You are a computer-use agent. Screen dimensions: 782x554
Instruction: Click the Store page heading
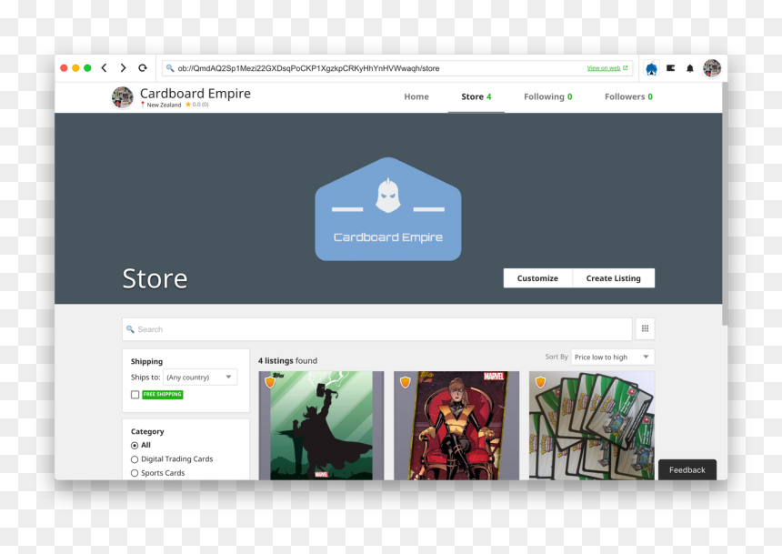click(155, 278)
